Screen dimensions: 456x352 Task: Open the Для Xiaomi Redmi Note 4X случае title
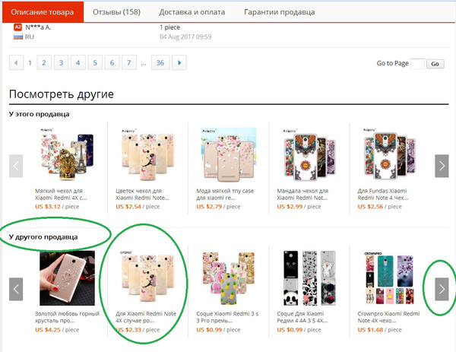[x=146, y=317]
